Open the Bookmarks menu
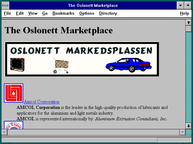The height and width of the screenshot is (144, 193). pos(63,13)
